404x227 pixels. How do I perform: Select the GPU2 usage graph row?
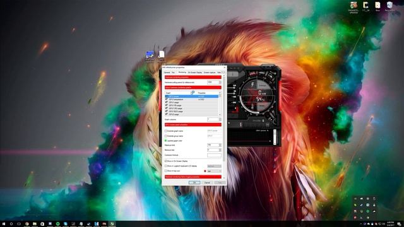coord(192,115)
